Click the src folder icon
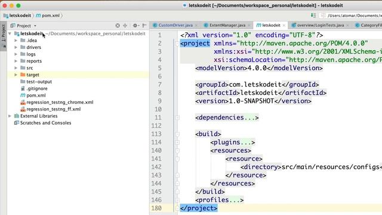This screenshot has width=382, height=215. 23,67
